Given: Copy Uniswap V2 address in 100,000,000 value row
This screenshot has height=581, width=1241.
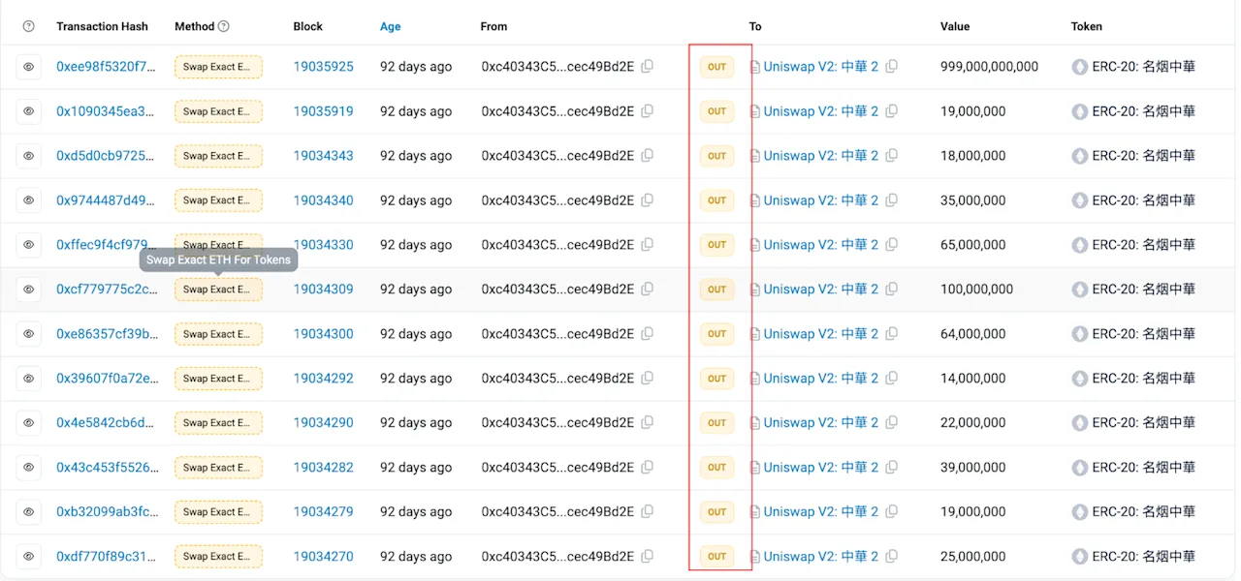Looking at the screenshot, I should click(891, 290).
